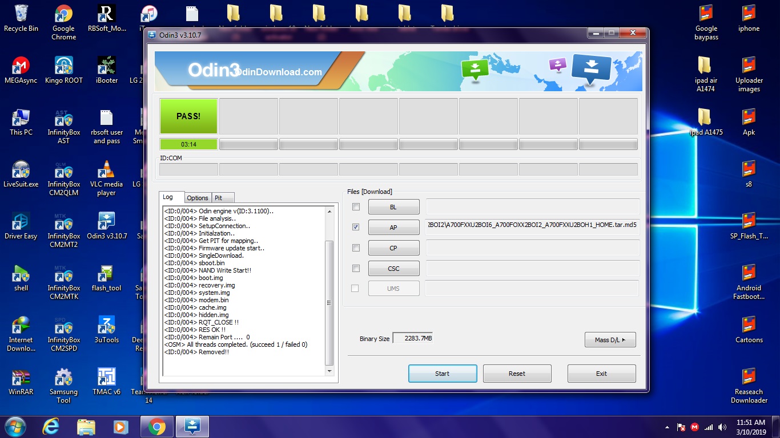Select the iBooter desktop shortcut
The width and height of the screenshot is (780, 438).
click(x=107, y=70)
